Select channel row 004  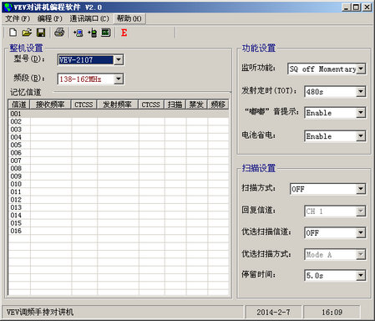(119, 137)
